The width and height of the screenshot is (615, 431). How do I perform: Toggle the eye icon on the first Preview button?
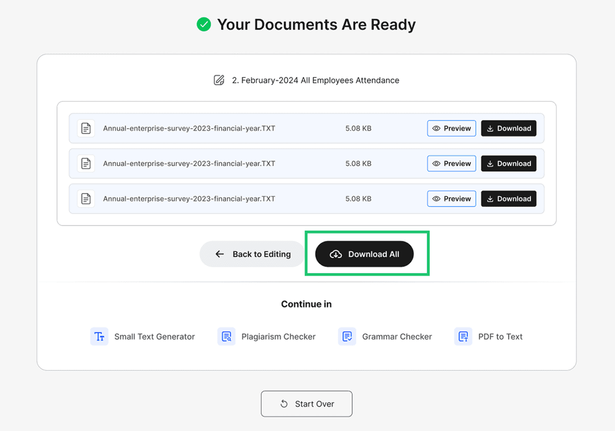tap(436, 128)
